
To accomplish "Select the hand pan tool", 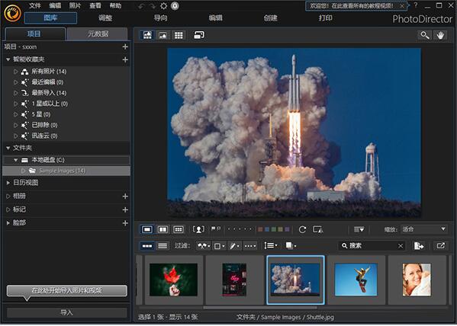I will [x=440, y=35].
